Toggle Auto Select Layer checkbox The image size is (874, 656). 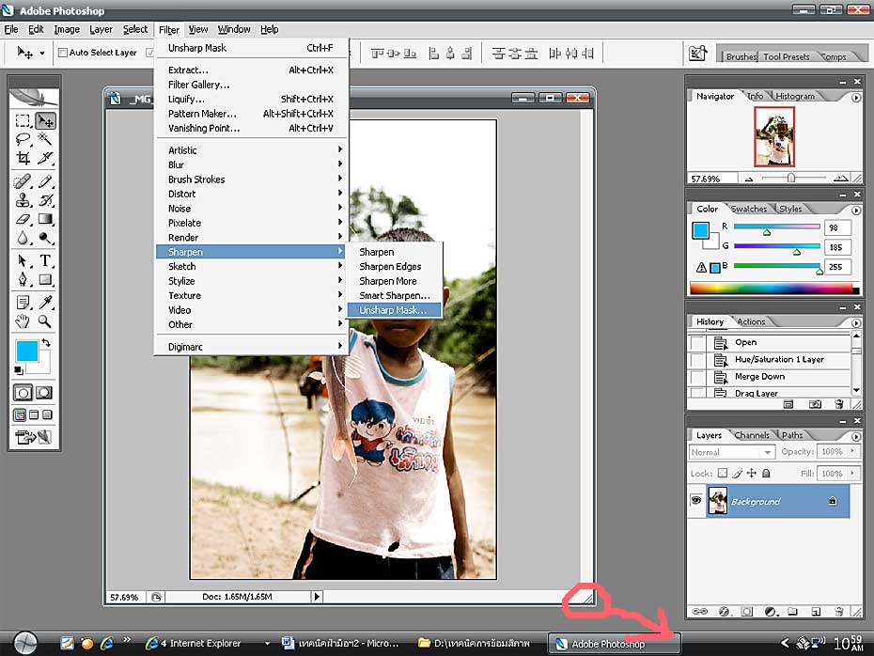coord(63,53)
